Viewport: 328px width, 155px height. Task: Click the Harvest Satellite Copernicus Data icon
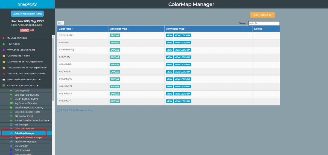11,120
